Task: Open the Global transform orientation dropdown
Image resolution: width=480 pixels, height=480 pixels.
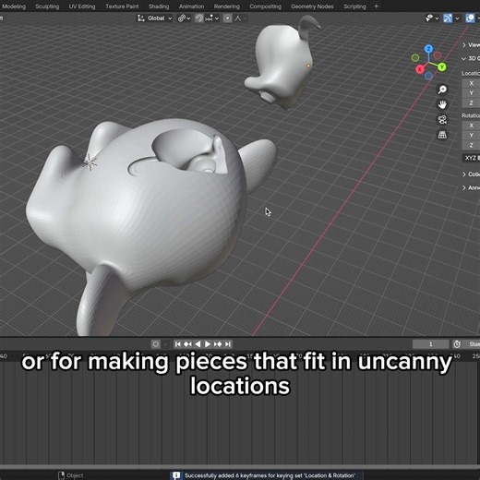Action: (x=154, y=18)
